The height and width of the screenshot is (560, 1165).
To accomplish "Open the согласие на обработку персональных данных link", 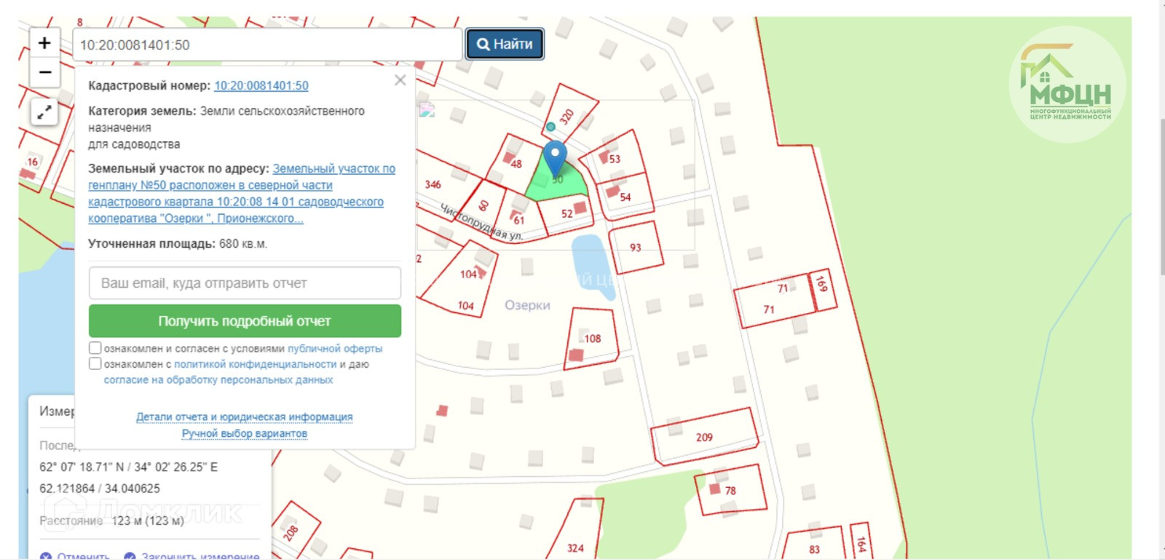I will pyautogui.click(x=218, y=380).
